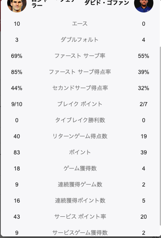Click Roger Federer's player photo
Image resolution: width=161 pixels, height=238 pixels.
(17, 6)
